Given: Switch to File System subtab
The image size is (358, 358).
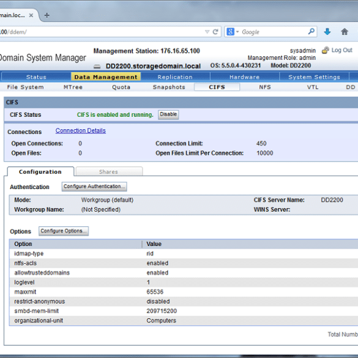Looking at the screenshot, I should point(25,87).
